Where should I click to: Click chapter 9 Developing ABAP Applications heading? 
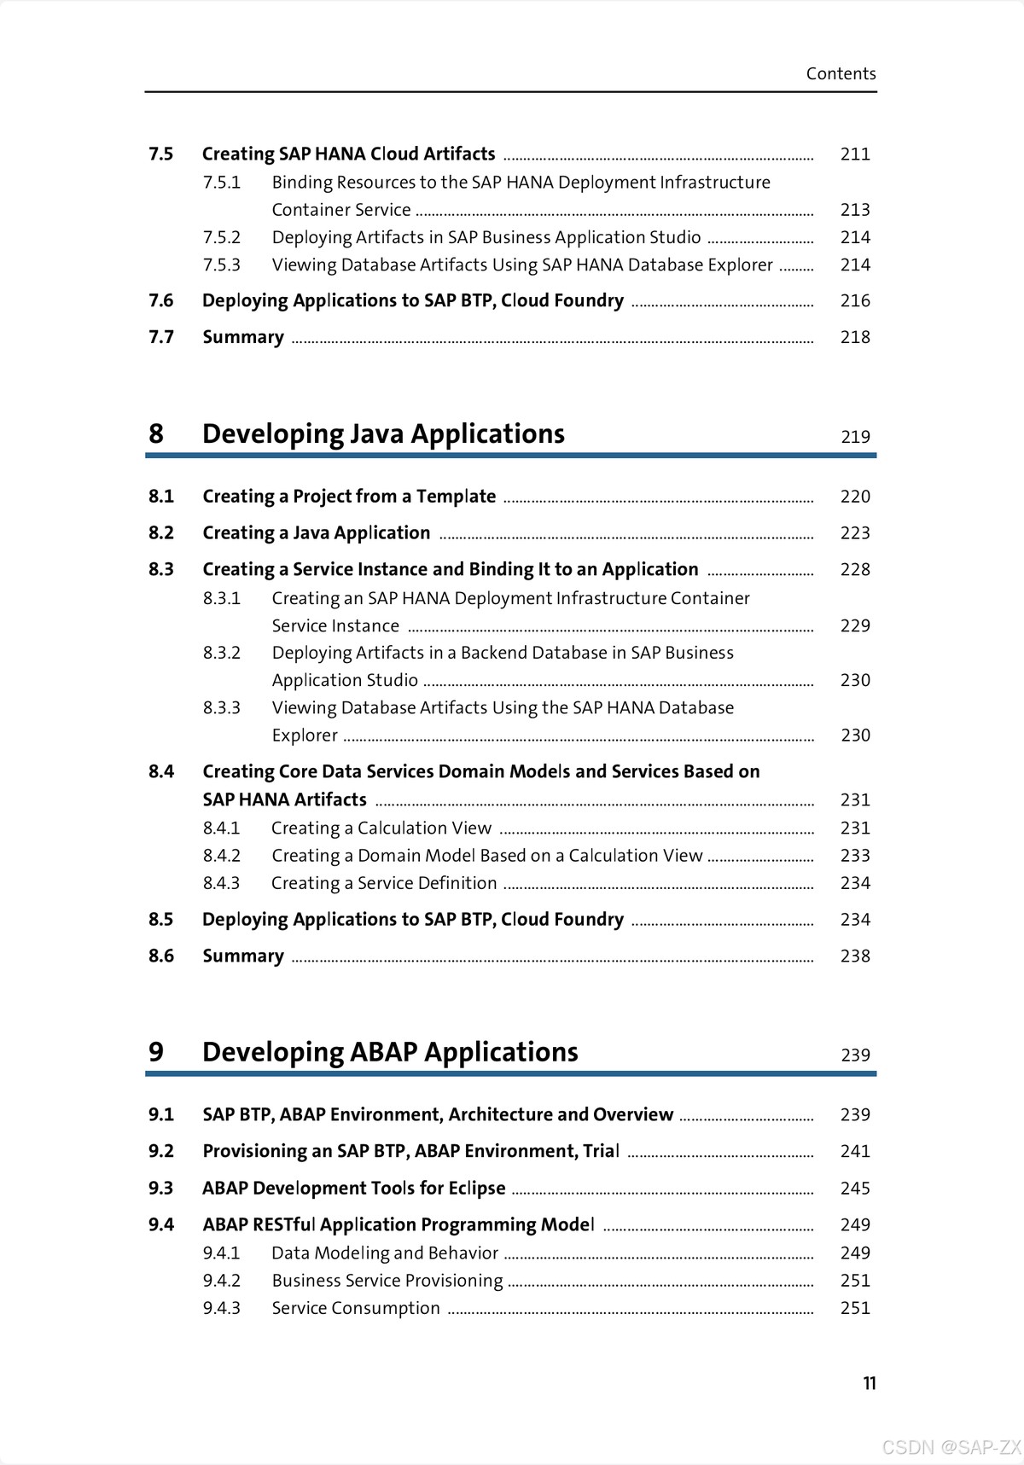[390, 1052]
